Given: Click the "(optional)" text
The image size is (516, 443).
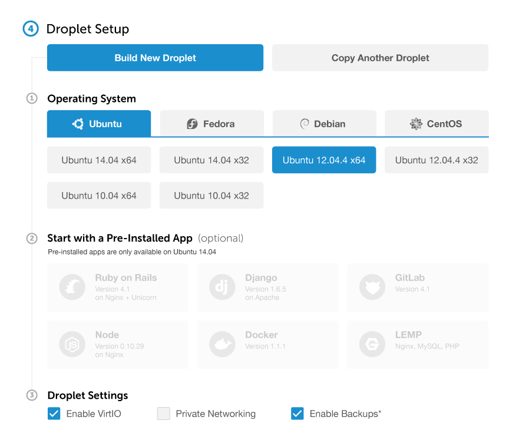Looking at the screenshot, I should (220, 238).
